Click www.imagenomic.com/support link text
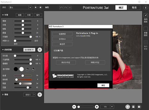This screenshot has height=110, width=149. click(69, 58)
